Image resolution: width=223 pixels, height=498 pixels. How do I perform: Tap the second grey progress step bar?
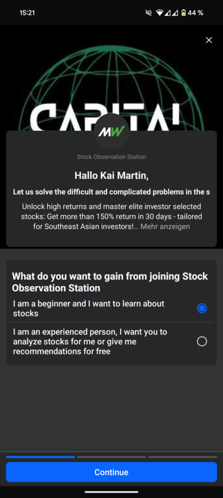[111, 457]
